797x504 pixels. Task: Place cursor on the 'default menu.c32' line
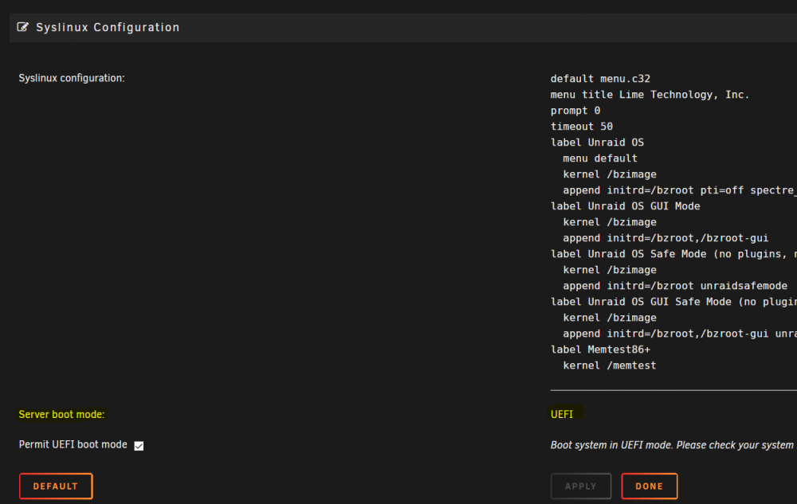pyautogui.click(x=600, y=79)
